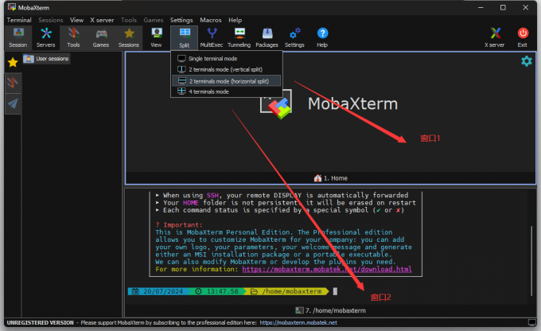Screen dimensions: 541x331
Task: Select User sessions in the sidebar
Action: (x=47, y=59)
